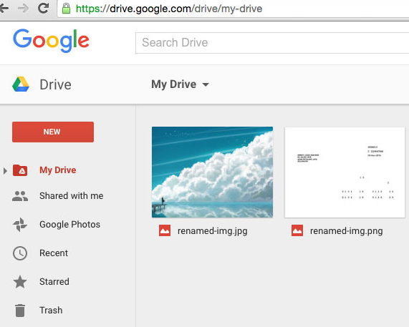Click the Google logo
Image resolution: width=409 pixels, height=327 pixels.
pos(51,41)
